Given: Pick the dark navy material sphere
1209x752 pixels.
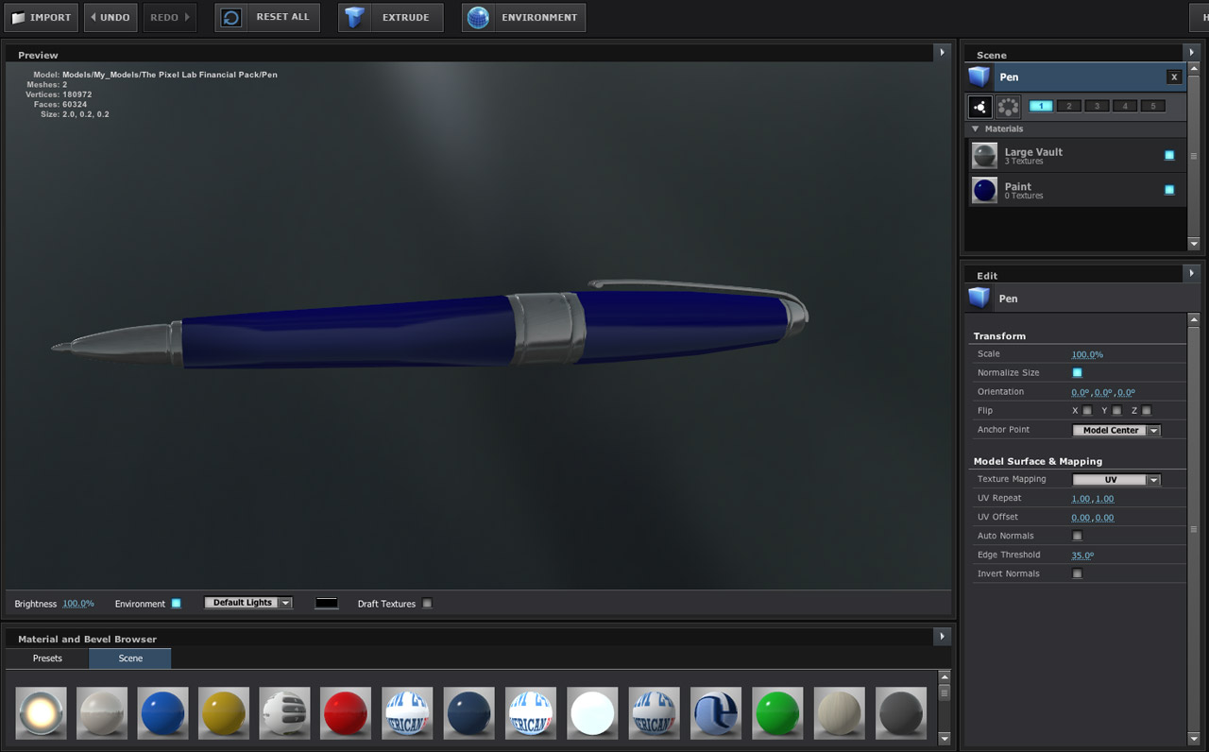Looking at the screenshot, I should coord(468,712).
